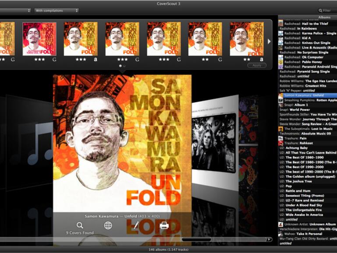337x253 pixels.
Task: Click the magnifier icon above 9 Covers Found
Action: click(x=80, y=225)
